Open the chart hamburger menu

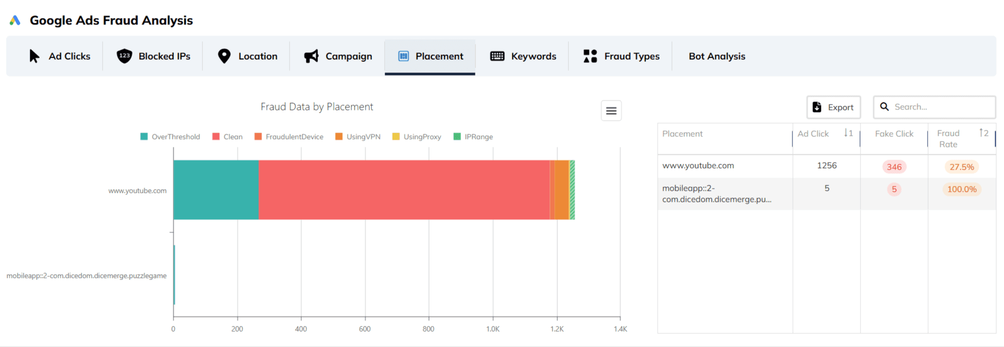[x=611, y=110]
